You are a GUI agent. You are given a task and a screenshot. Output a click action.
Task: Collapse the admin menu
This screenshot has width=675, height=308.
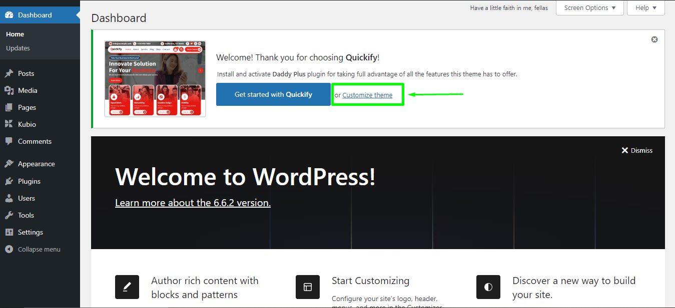pos(34,249)
